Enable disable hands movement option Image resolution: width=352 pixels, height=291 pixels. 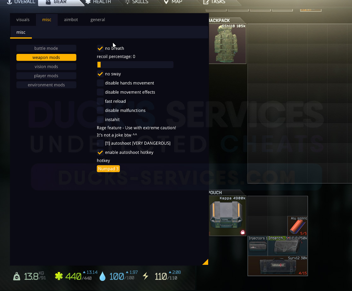click(x=100, y=83)
